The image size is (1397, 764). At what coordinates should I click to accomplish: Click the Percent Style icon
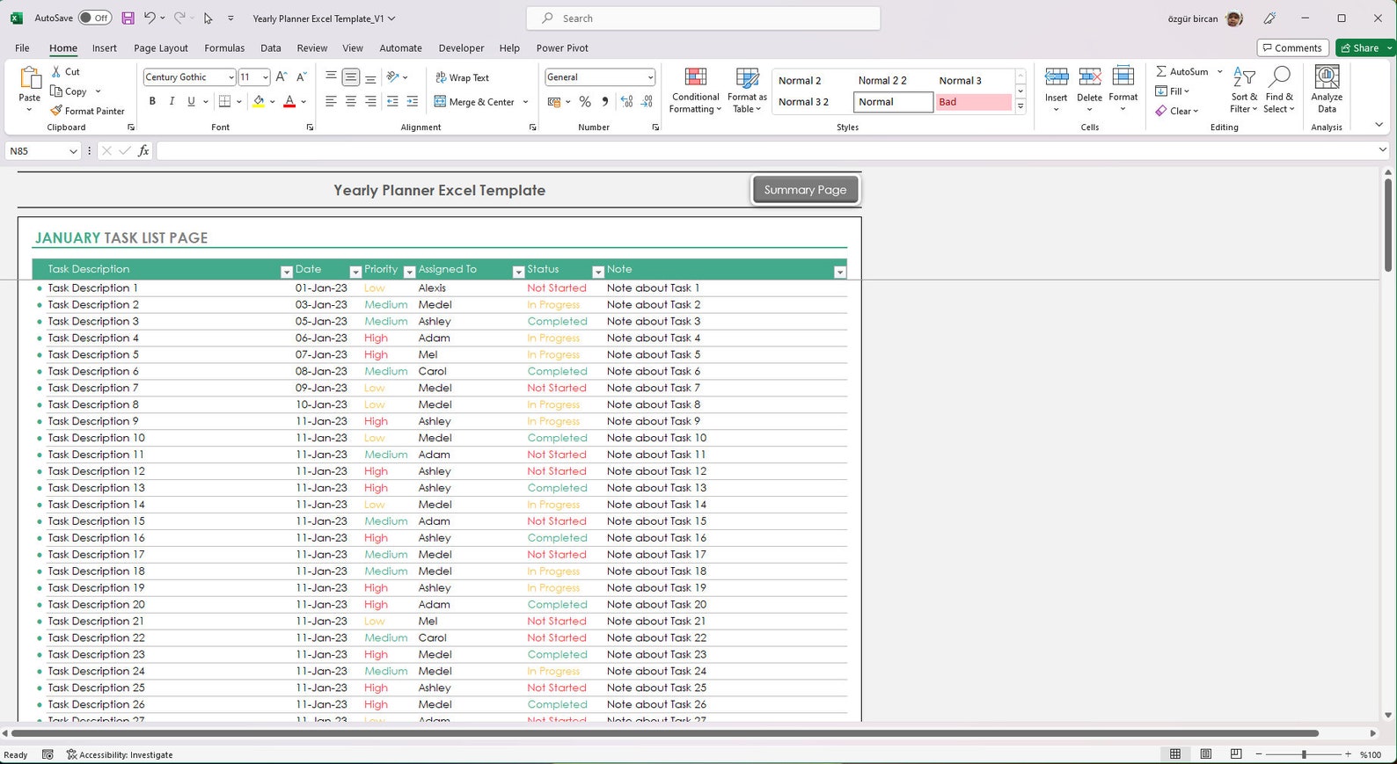pos(585,102)
